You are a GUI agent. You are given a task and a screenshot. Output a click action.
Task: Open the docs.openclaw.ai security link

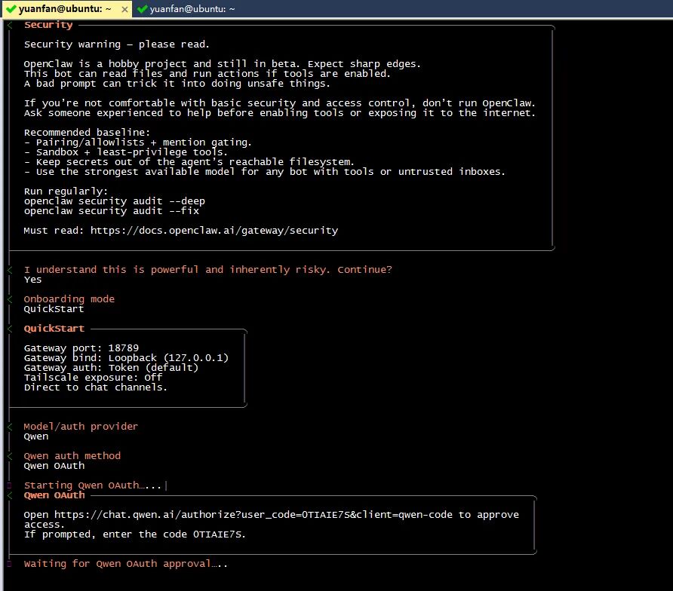(x=214, y=231)
